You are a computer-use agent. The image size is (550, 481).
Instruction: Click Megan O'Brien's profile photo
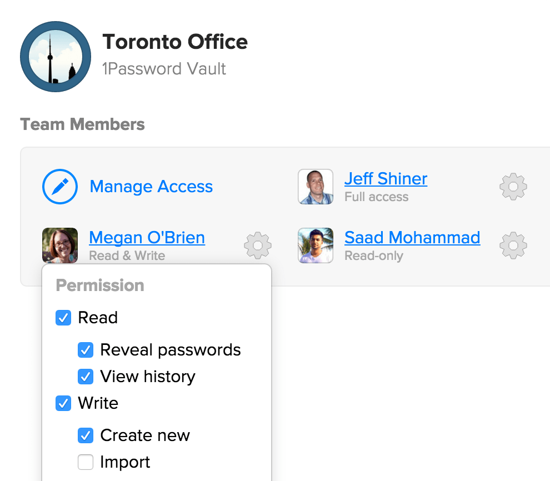[x=60, y=245]
